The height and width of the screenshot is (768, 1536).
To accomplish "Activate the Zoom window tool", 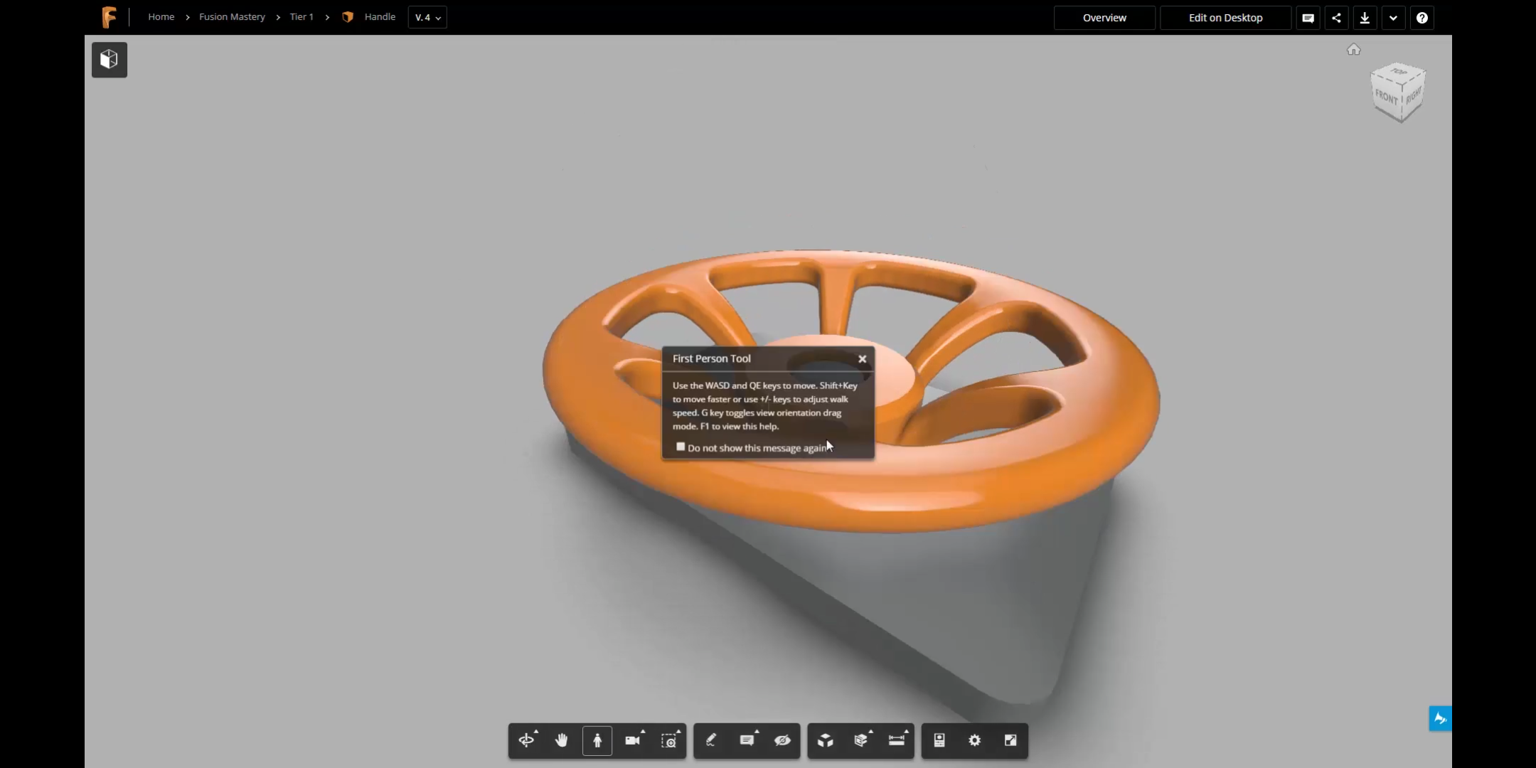I will tap(669, 740).
